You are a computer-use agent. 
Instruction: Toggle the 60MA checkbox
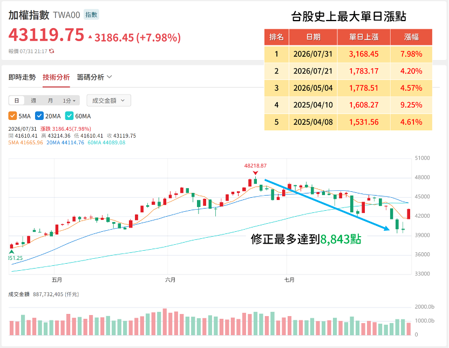[69, 116]
